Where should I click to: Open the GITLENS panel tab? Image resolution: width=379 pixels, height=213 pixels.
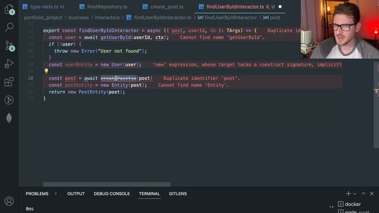tap(178, 193)
